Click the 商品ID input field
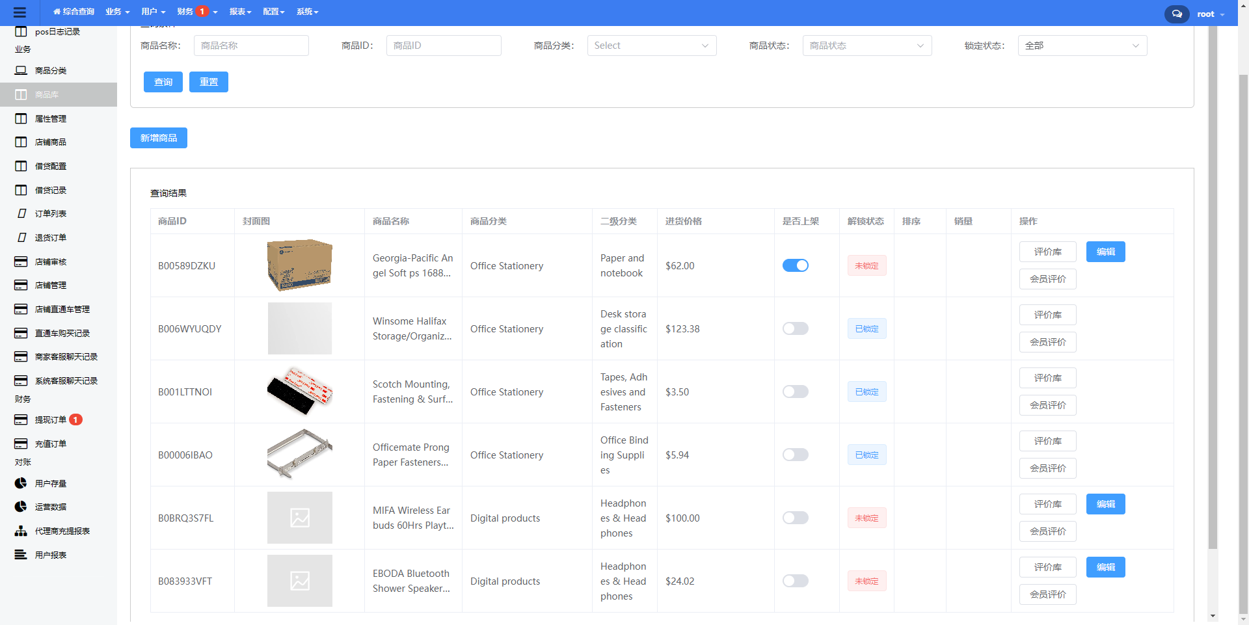Screen dimensions: 1249x625 tap(444, 46)
